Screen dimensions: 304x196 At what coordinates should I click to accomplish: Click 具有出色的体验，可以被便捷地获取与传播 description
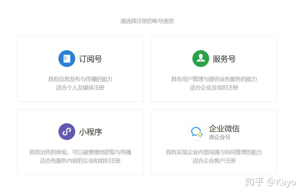[80, 152]
